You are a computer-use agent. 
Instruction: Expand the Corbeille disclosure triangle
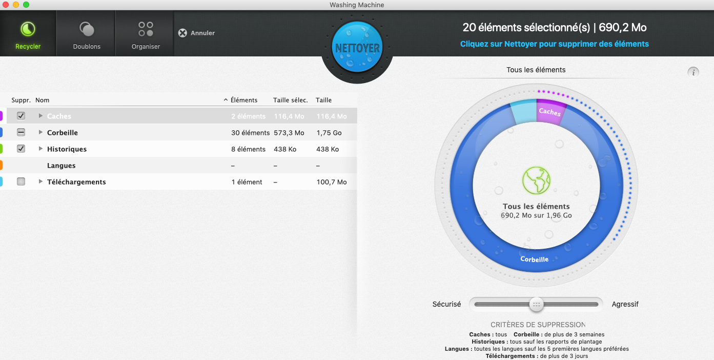pos(41,132)
